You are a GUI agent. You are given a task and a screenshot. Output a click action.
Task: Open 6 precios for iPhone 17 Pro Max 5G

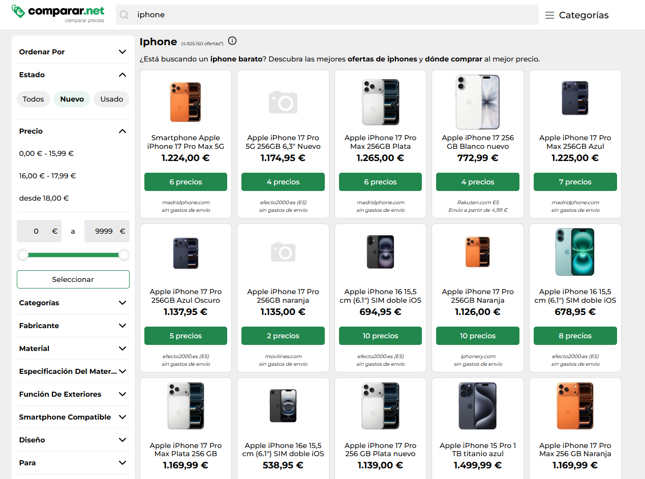coord(186,182)
